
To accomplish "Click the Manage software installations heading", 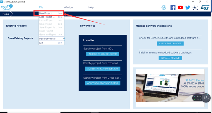I will tap(154, 26).
